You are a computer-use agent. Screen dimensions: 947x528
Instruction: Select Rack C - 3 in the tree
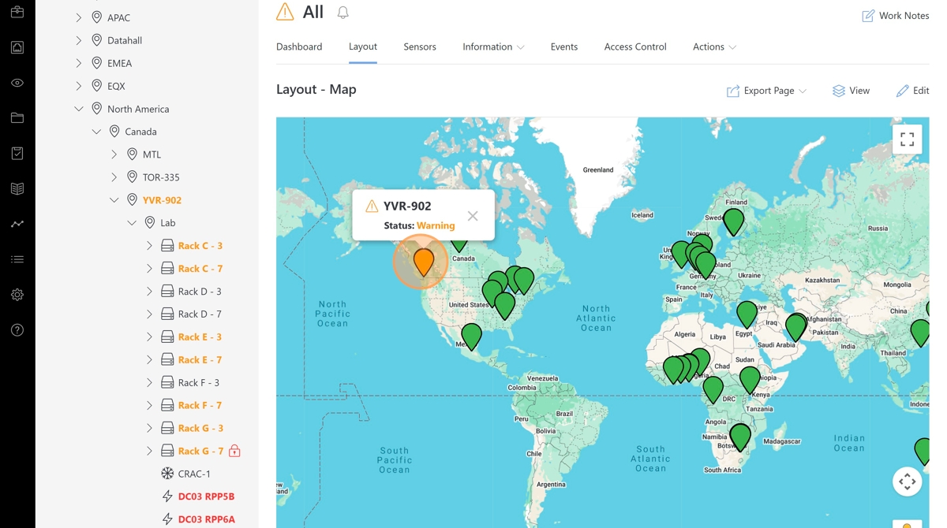point(200,246)
